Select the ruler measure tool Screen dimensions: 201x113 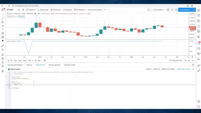(3, 46)
